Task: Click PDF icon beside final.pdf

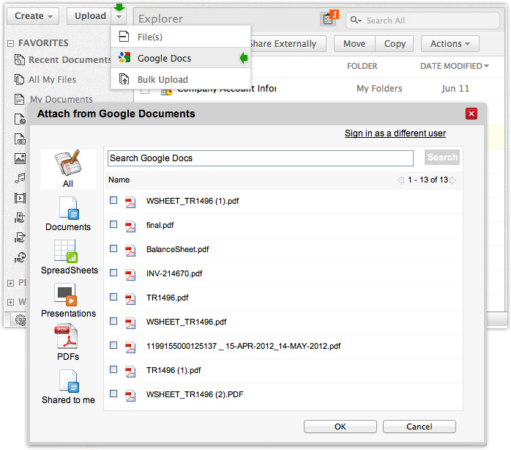Action: click(130, 226)
